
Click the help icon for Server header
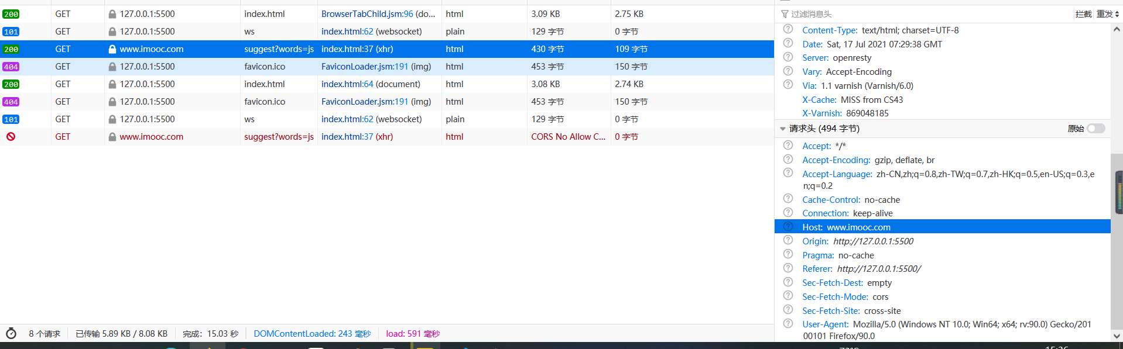point(788,57)
